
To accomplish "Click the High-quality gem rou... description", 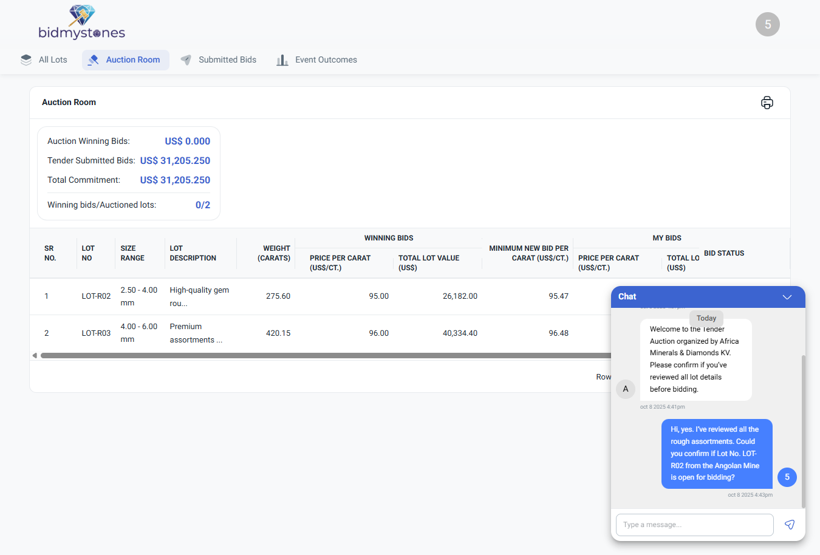I will (x=199, y=297).
